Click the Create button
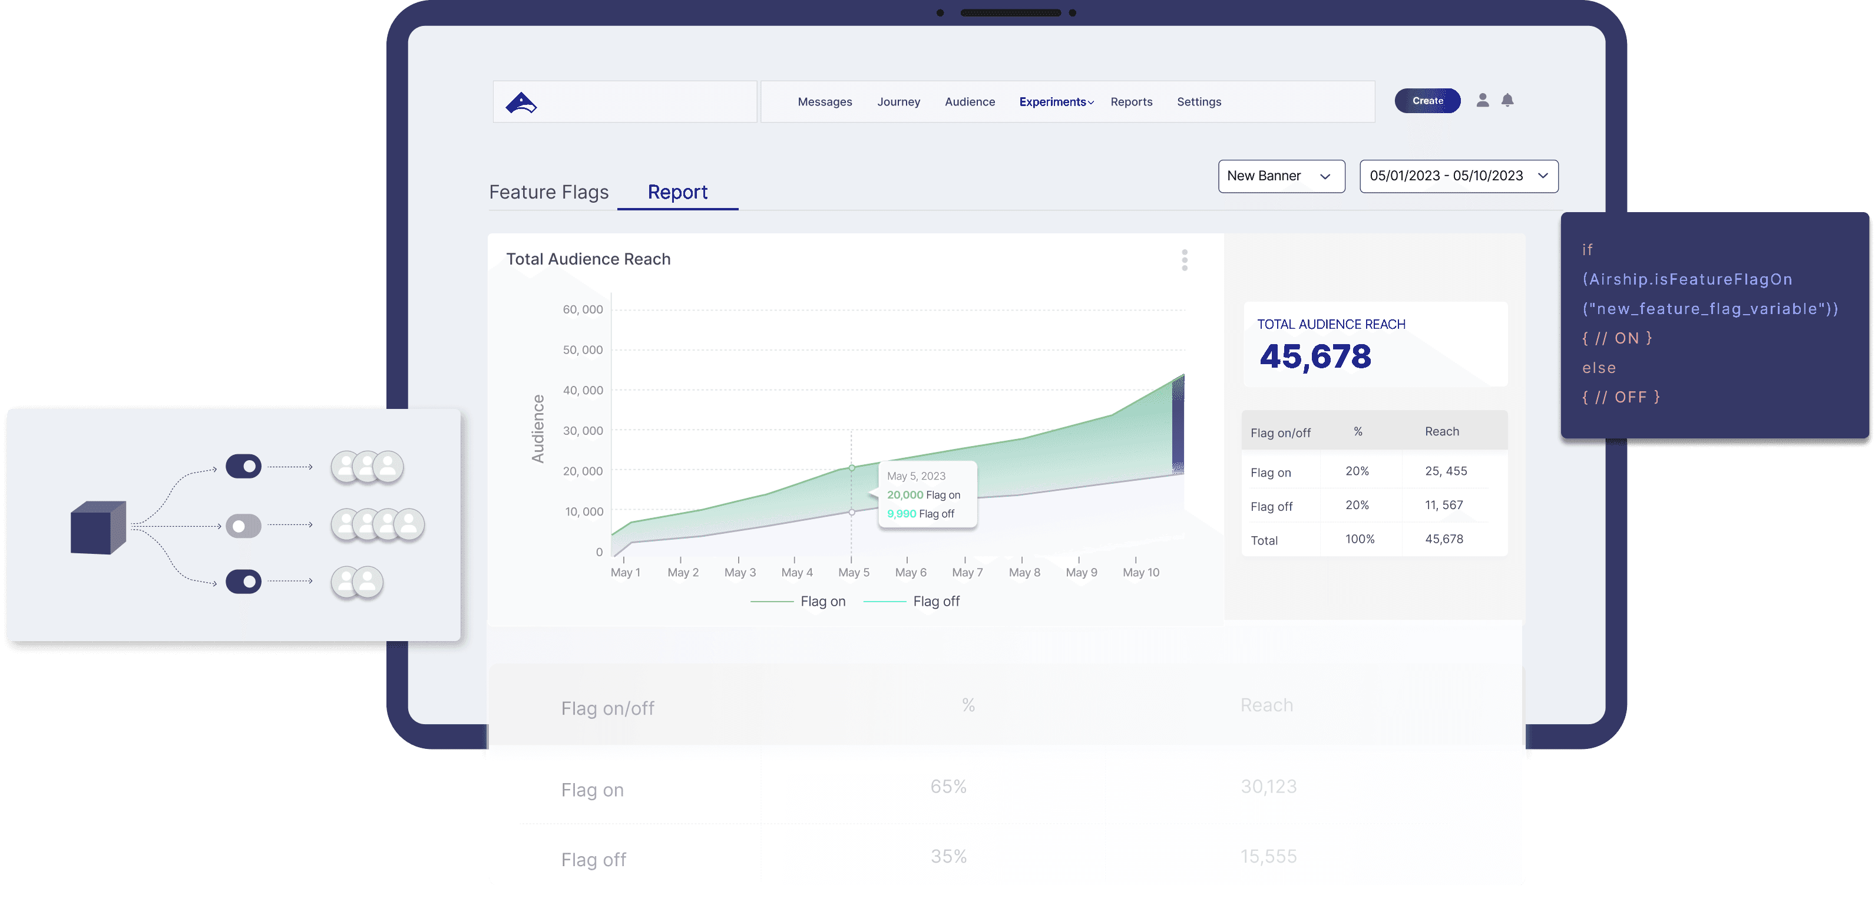 (1427, 101)
